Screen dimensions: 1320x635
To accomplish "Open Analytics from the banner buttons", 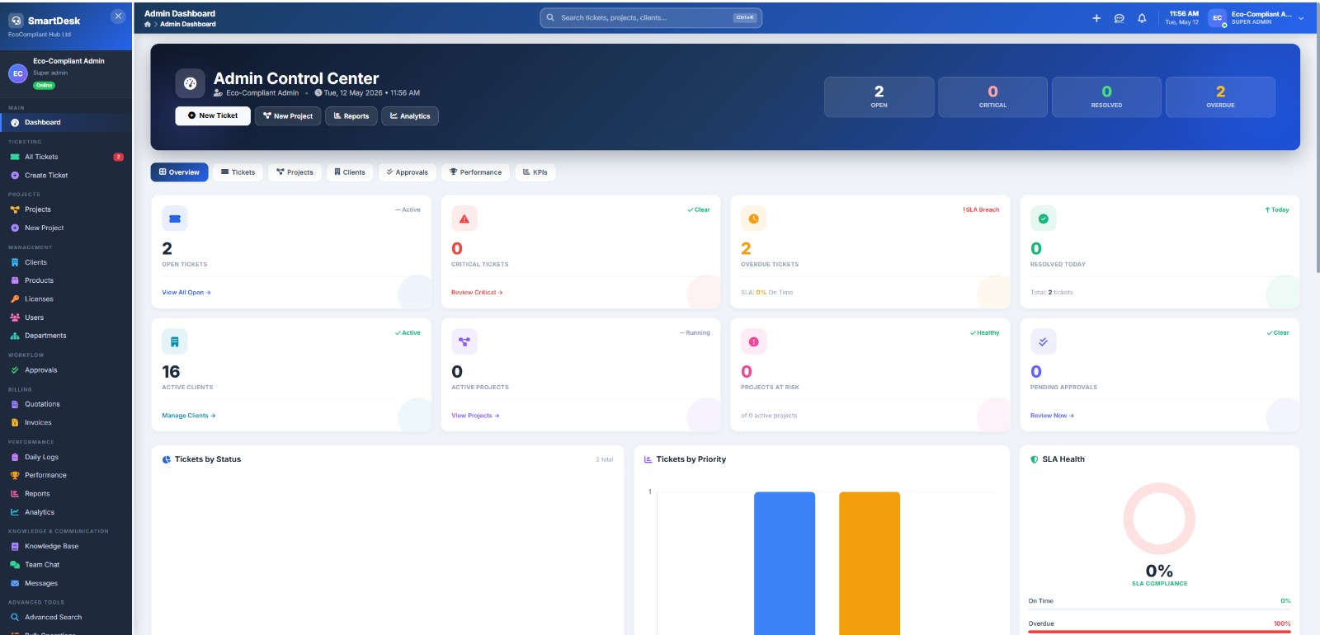I will point(410,116).
